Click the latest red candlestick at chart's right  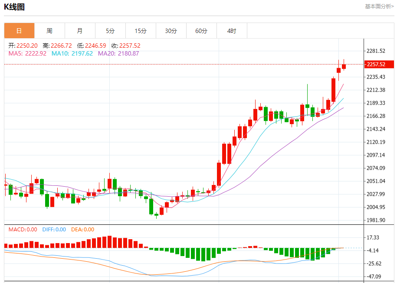tap(344, 66)
